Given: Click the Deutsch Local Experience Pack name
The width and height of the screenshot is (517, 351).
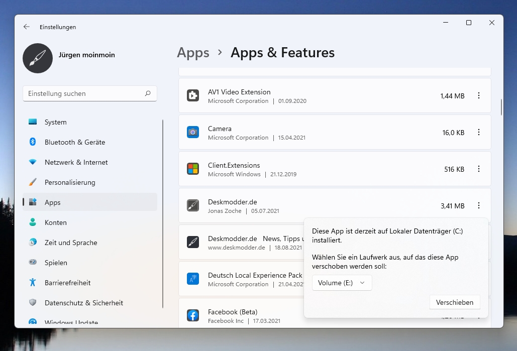Looking at the screenshot, I should click(255, 275).
